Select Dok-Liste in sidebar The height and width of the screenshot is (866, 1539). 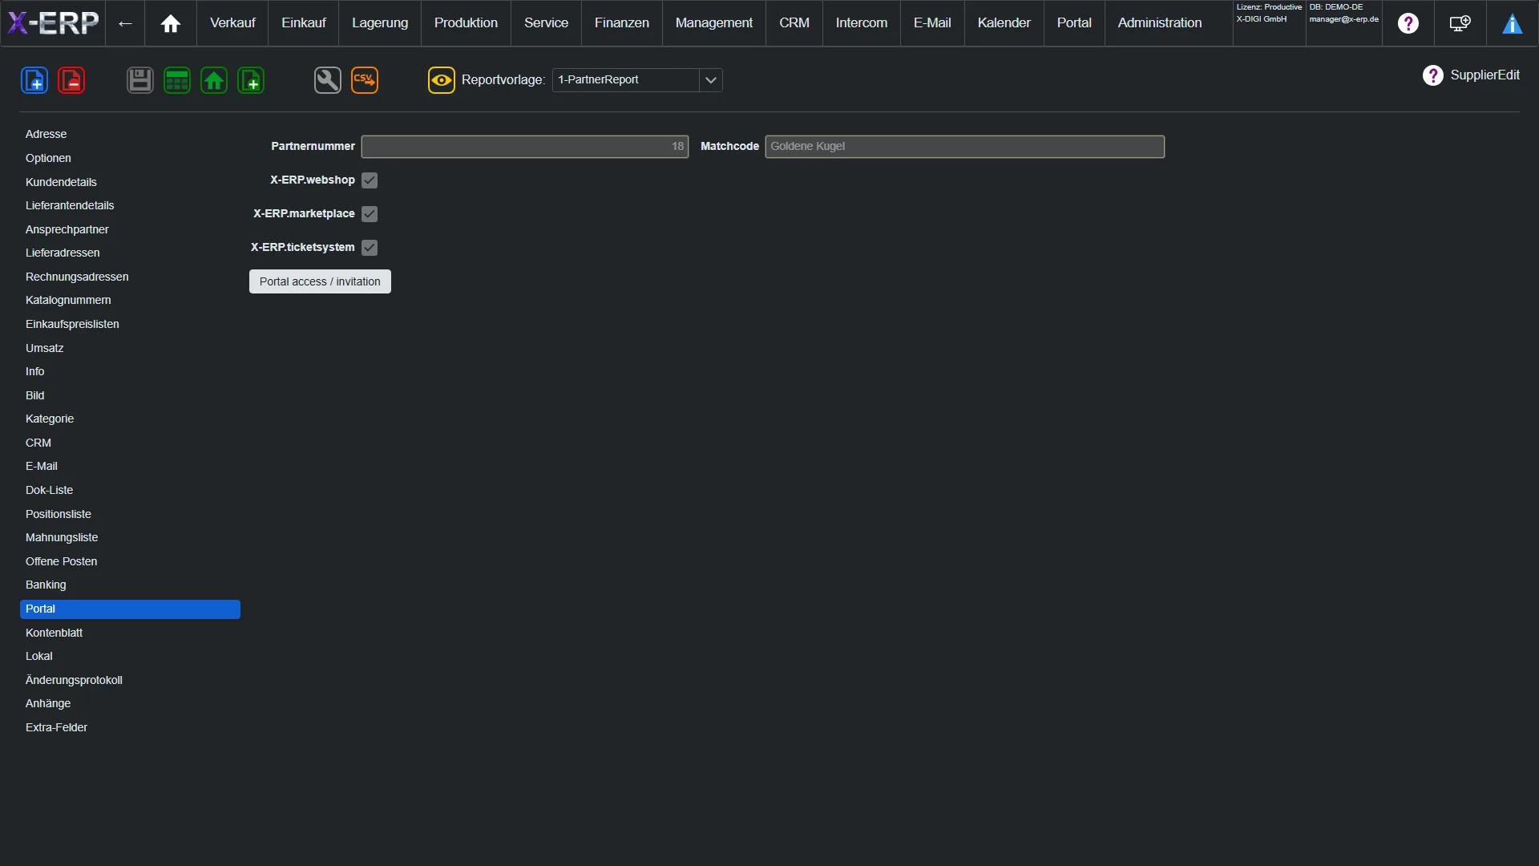[130, 491]
